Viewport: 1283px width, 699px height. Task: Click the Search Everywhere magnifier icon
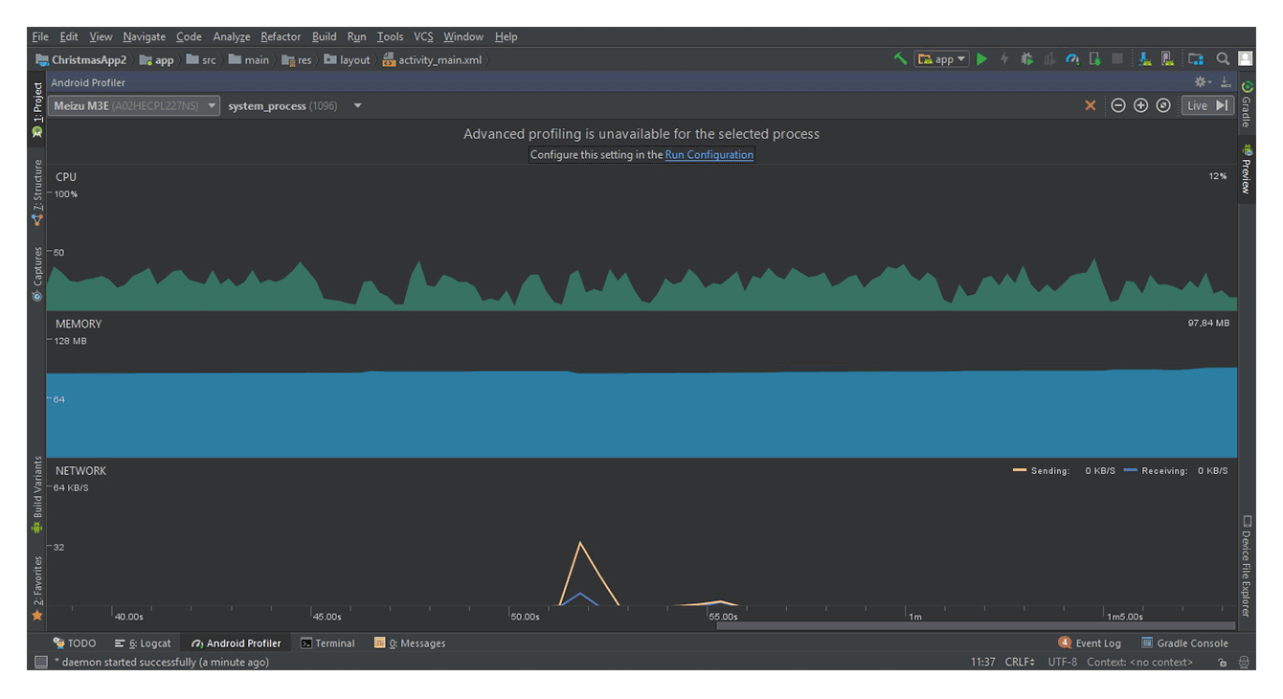click(1223, 59)
